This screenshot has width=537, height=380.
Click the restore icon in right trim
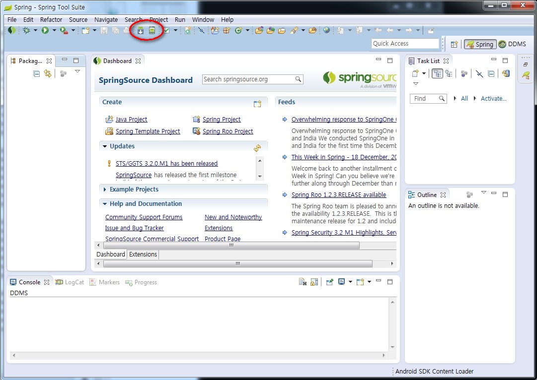point(526,64)
